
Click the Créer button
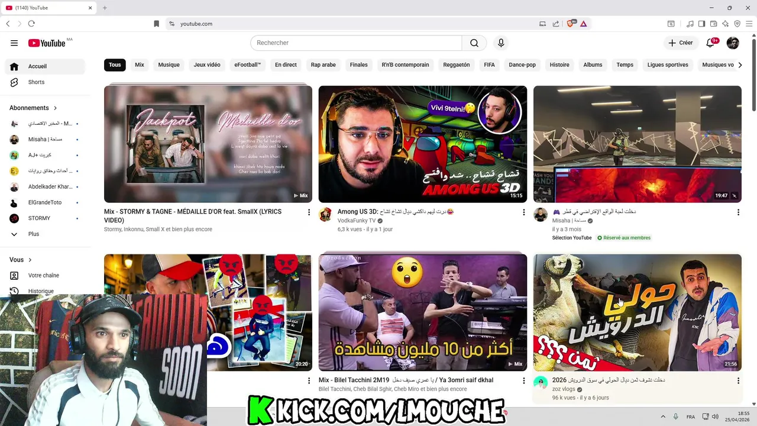681,43
